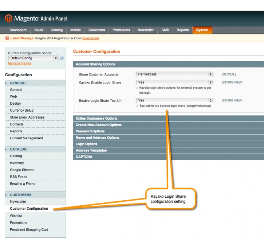The image size is (264, 248).
Task: Open the Reports menu in top navigation
Action: [x=183, y=30]
